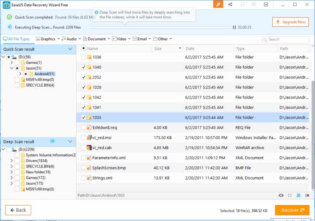Image resolution: width=315 pixels, height=221 pixels.
Task: Collapse the Quick Scan result panel
Action: click(x=70, y=49)
